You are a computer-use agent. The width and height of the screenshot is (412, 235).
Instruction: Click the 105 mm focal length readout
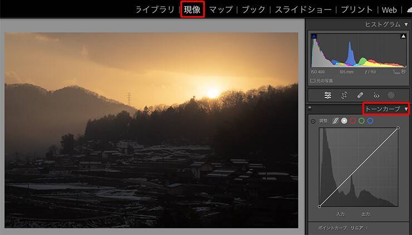(x=346, y=72)
